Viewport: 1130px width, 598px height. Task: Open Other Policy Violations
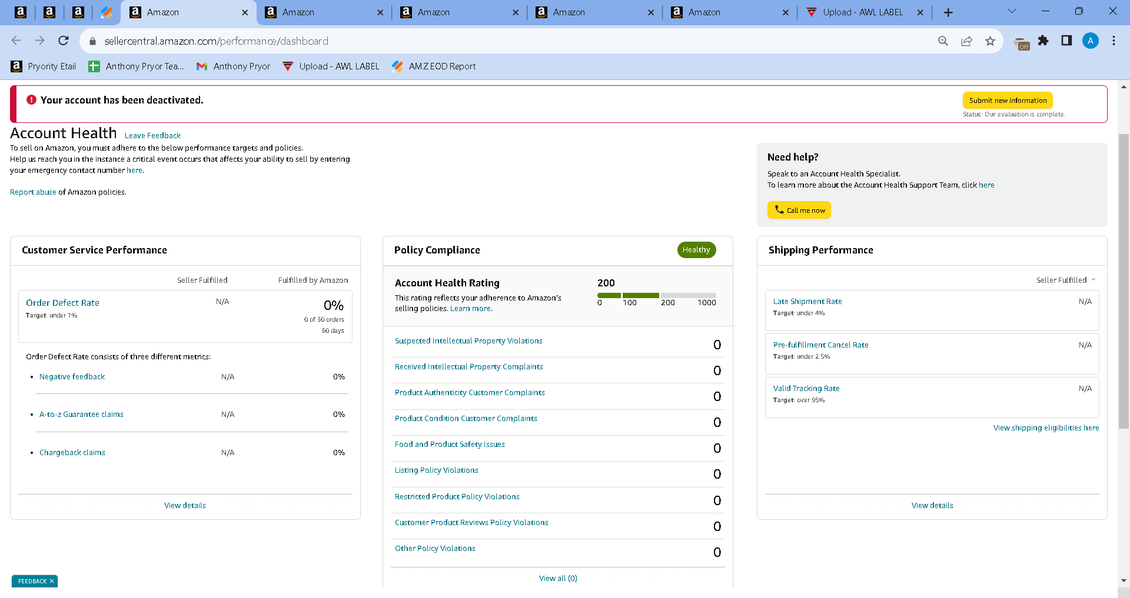coord(435,549)
